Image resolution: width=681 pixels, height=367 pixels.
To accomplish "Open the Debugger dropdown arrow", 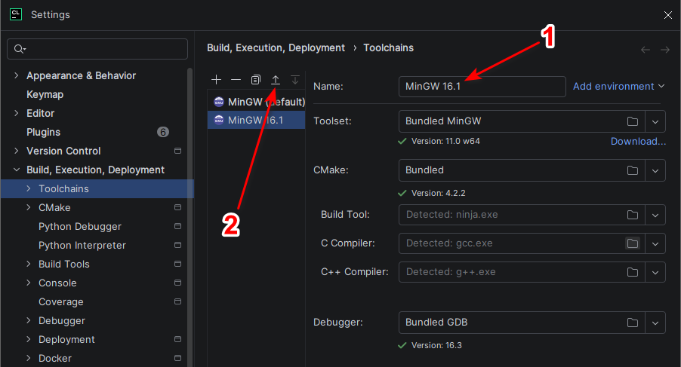I will [655, 323].
